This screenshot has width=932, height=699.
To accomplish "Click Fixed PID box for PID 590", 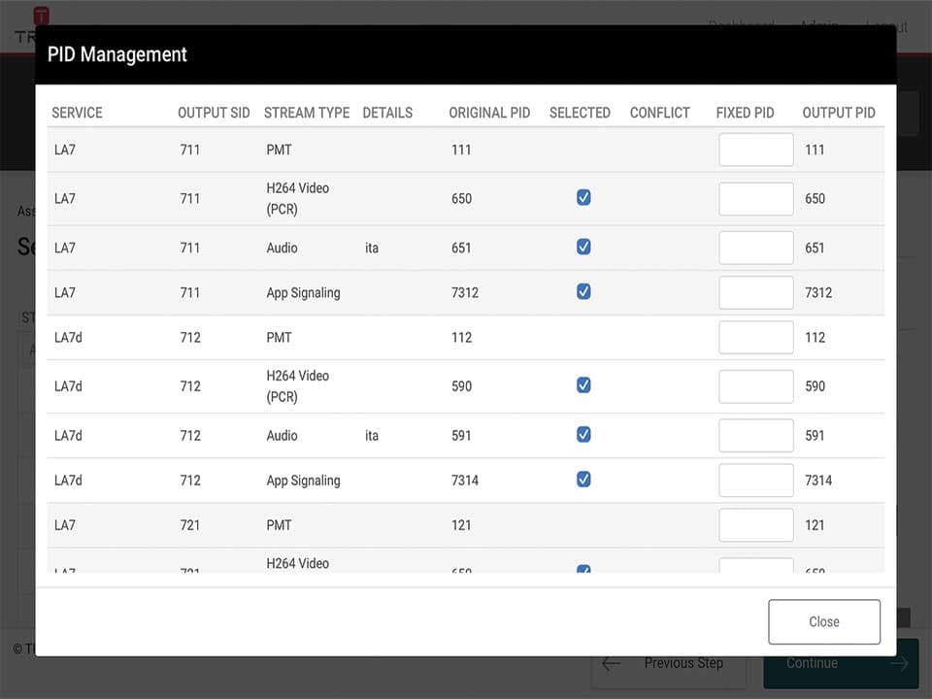I will click(x=755, y=386).
